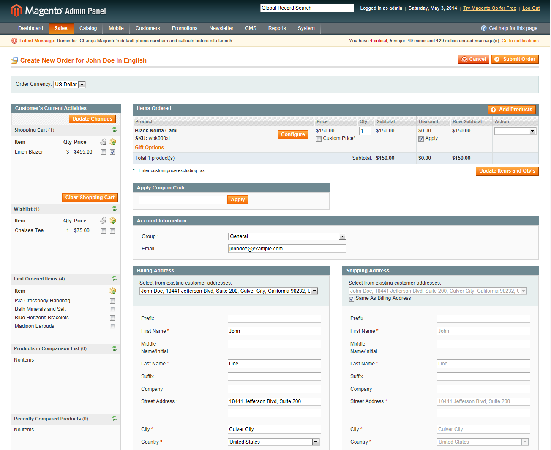The width and height of the screenshot is (551, 450).
Task: Tick checkbox for Madison Earbuds
Action: click(112, 327)
